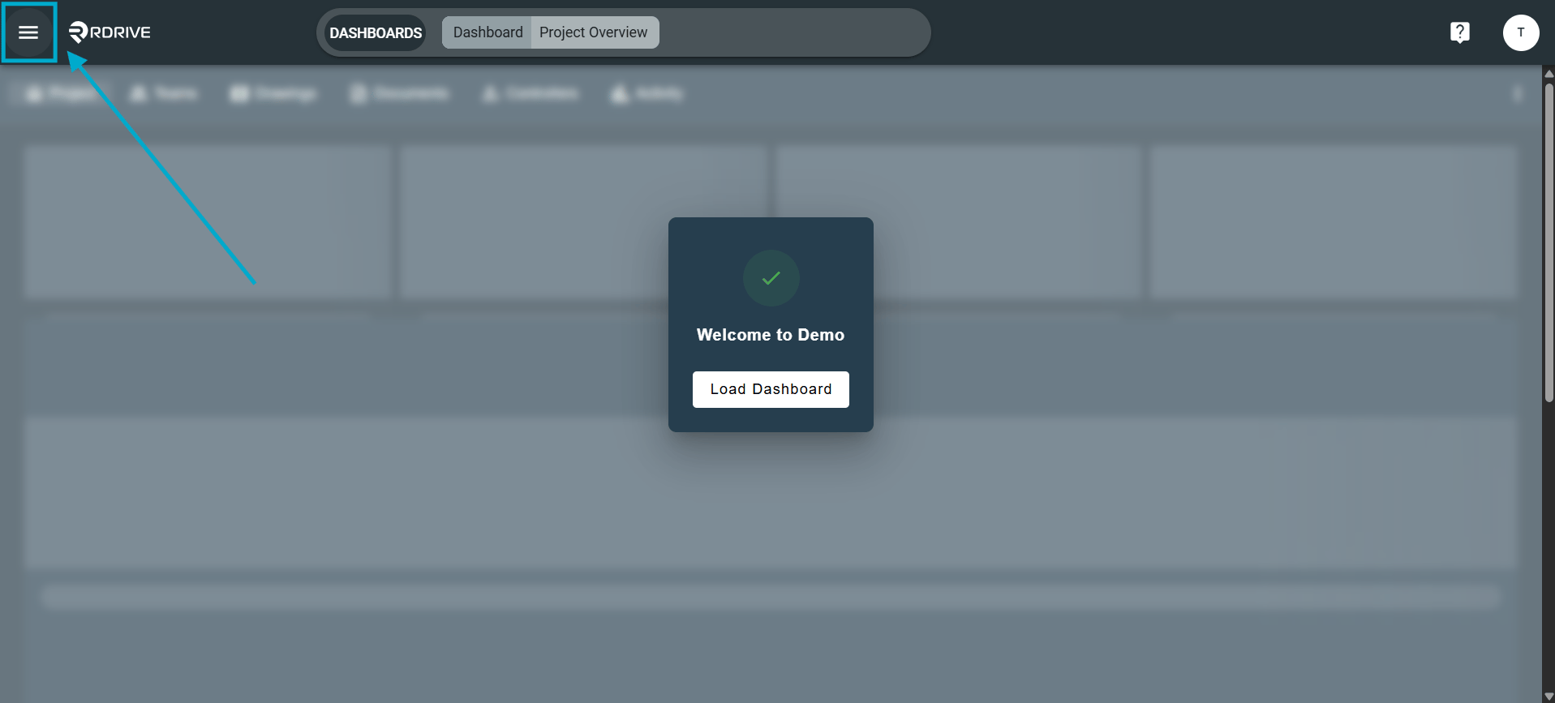Select the DASHBOARDS section pill
The width and height of the screenshot is (1555, 703).
375,32
